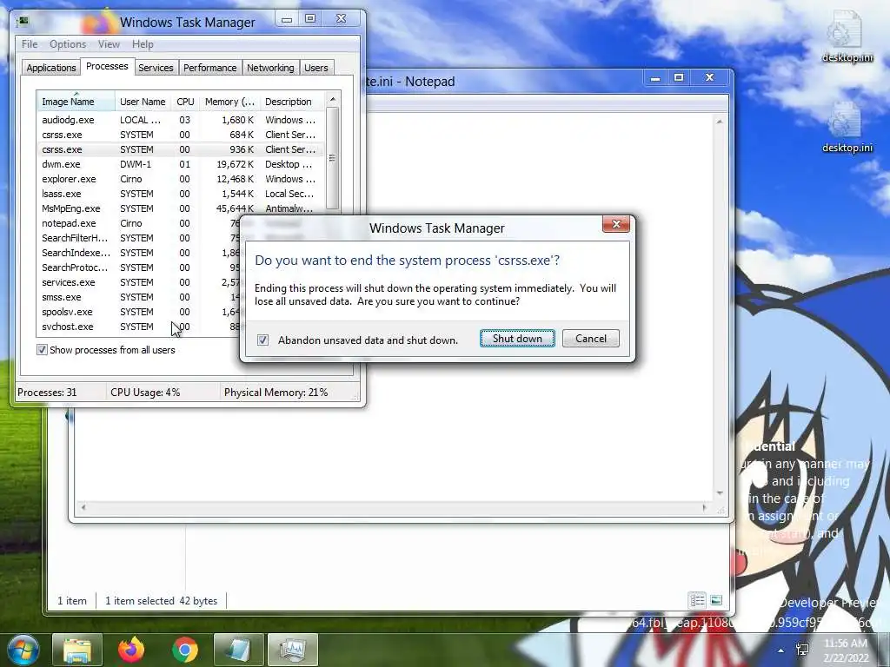Open the network tray icon
Screen dimensions: 890x667
(802, 650)
